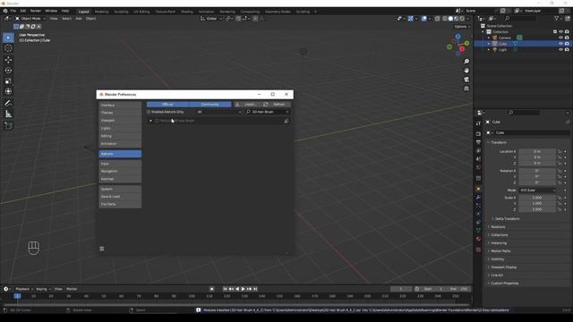573x322 pixels.
Task: Hide the Light in the outliner
Action: point(560,50)
